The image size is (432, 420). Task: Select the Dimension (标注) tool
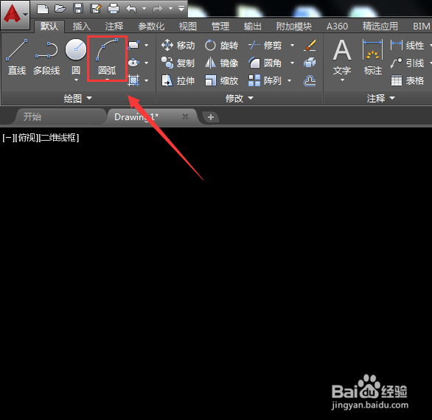pos(373,57)
